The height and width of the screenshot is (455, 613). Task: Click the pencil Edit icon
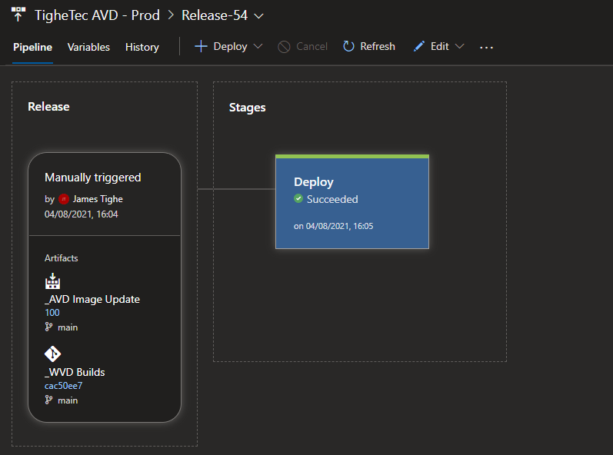(x=418, y=47)
